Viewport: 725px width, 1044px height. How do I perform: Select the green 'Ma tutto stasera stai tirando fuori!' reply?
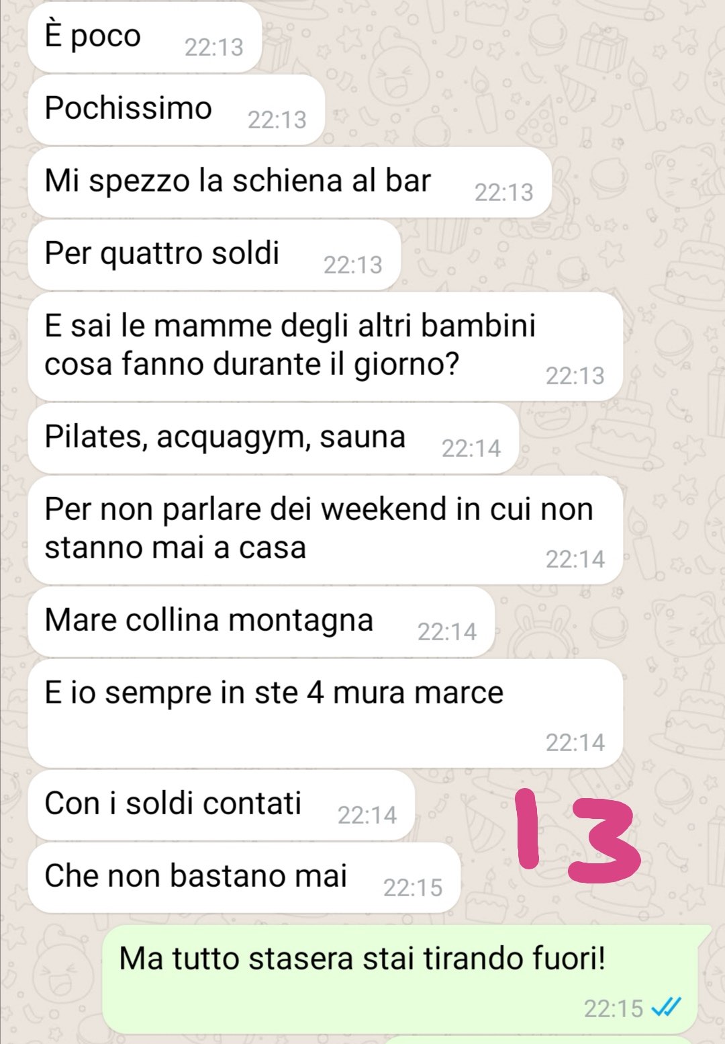tap(407, 979)
